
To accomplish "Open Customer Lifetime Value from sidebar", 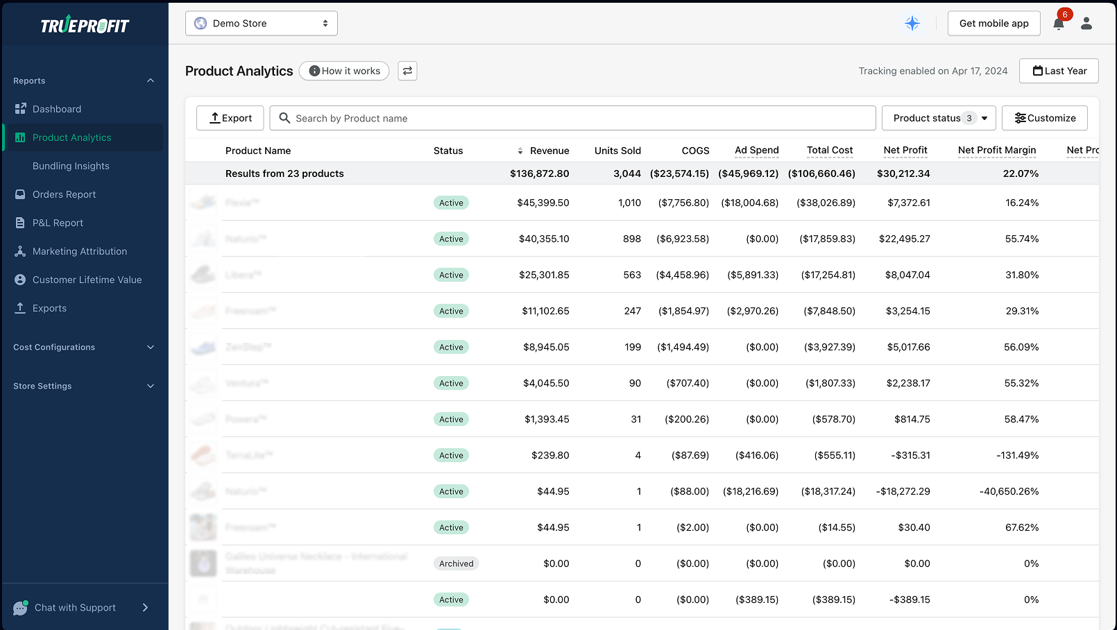I will pos(20,280).
